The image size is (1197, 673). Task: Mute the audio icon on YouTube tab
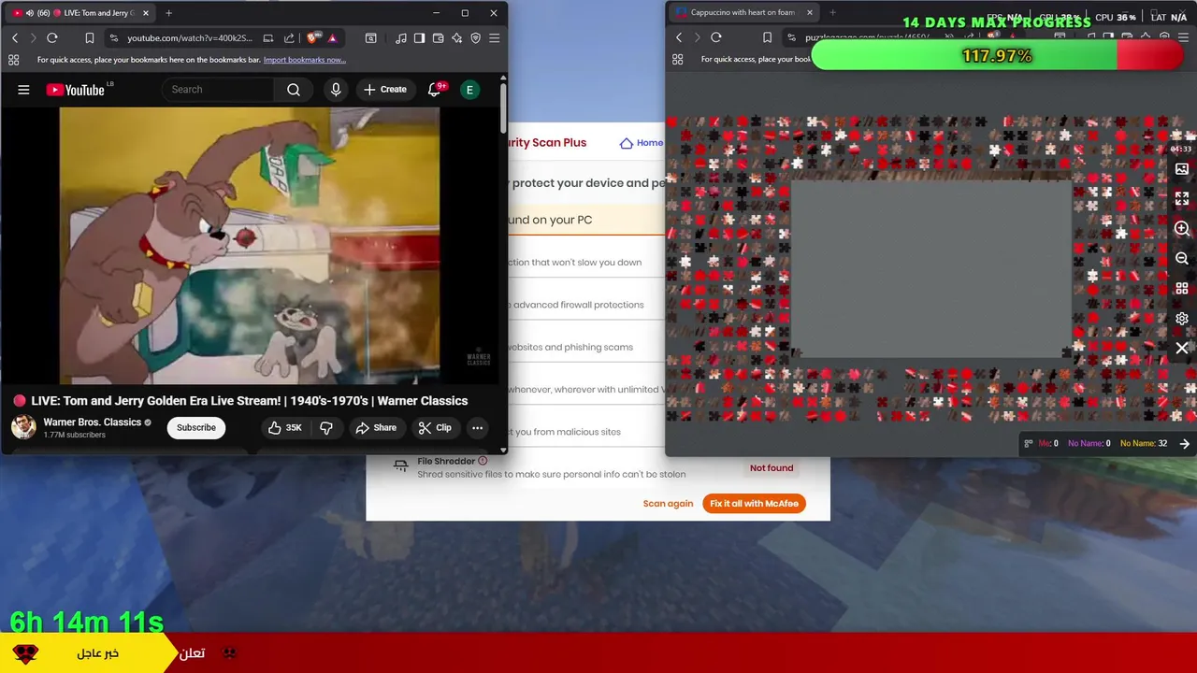tap(30, 13)
